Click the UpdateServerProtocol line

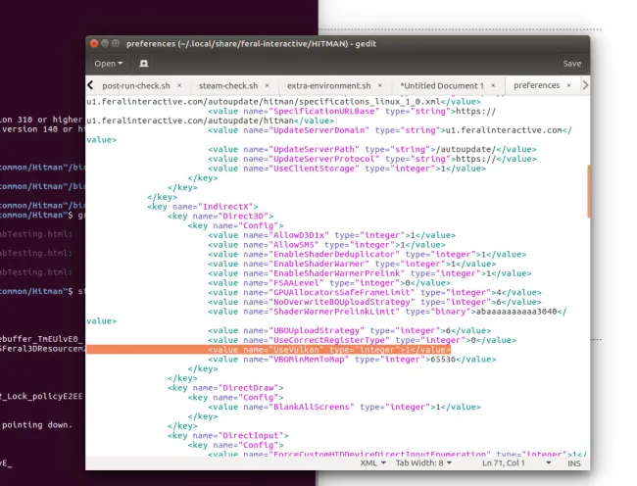click(372, 159)
